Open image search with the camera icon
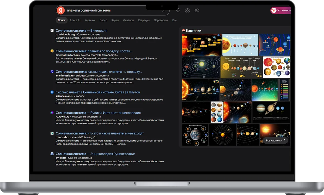 tap(187, 11)
